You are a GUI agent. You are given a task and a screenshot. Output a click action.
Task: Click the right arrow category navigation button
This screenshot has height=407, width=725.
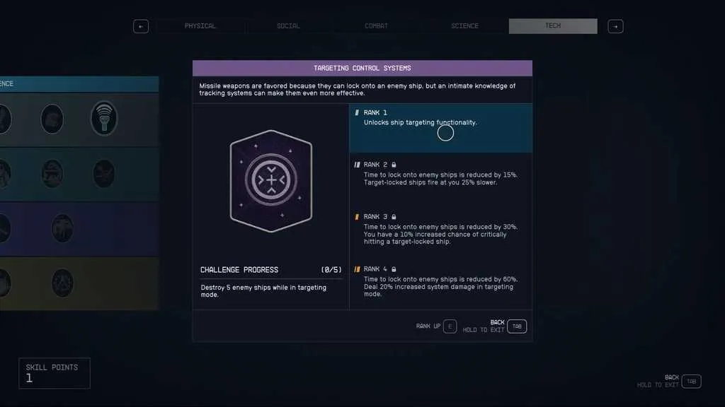[615, 26]
